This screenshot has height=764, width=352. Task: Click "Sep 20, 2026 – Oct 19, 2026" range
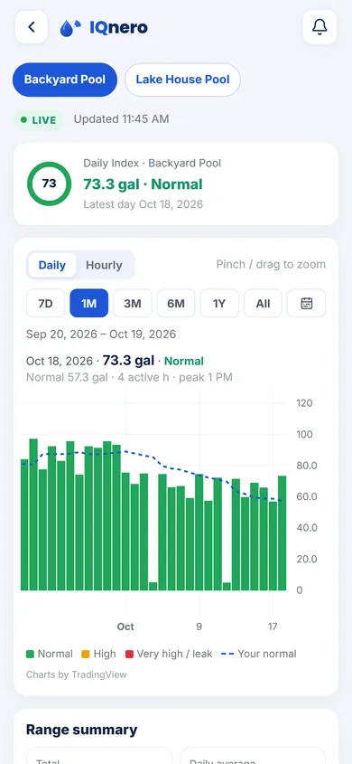[101, 335]
